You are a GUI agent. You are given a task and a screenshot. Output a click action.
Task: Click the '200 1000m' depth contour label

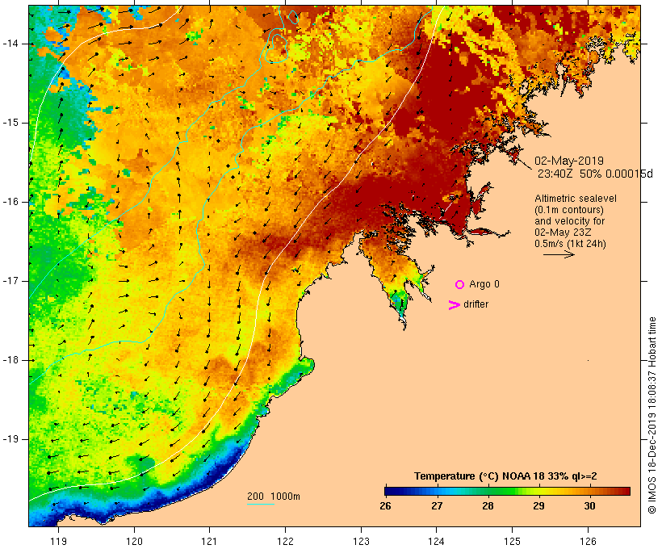coord(274,497)
